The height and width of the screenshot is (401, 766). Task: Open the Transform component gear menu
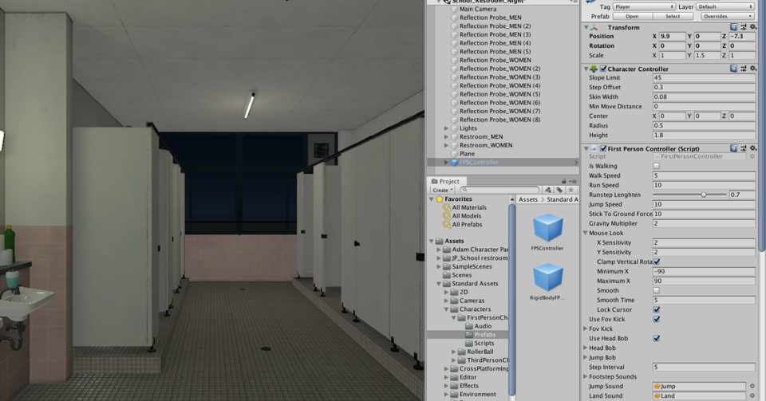click(x=753, y=27)
